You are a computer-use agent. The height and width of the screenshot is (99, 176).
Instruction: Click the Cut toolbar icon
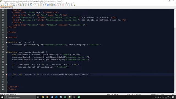pyautogui.click(x=16, y=5)
